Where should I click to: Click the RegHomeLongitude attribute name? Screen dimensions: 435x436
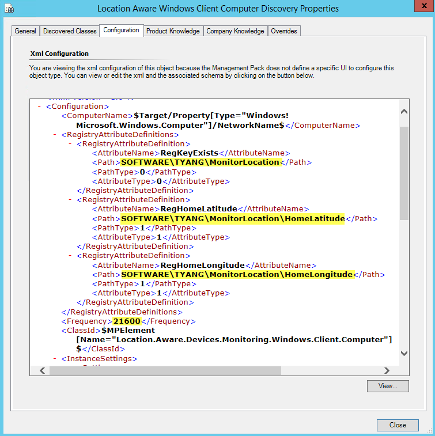(x=202, y=266)
